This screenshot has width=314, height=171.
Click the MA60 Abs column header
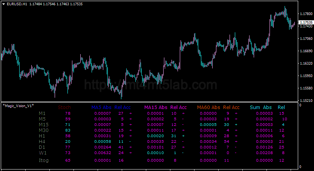(209, 107)
